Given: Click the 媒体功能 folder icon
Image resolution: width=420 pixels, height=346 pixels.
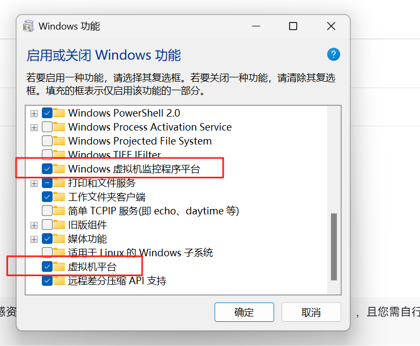Looking at the screenshot, I should tap(59, 239).
